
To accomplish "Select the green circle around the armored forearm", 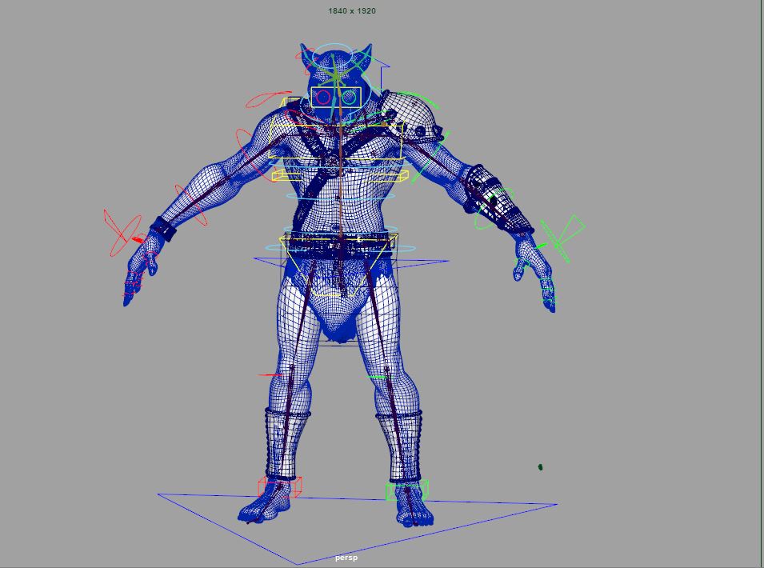I will click(493, 209).
